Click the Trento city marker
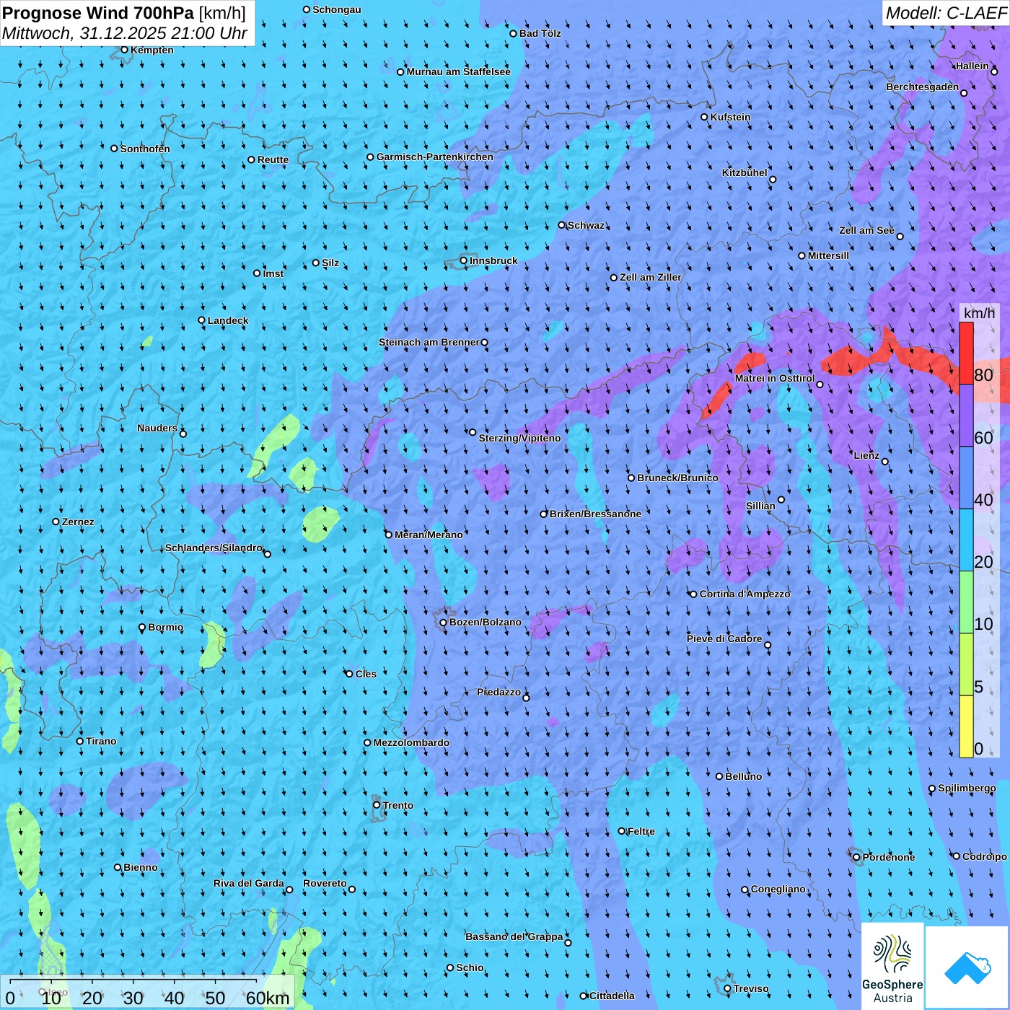This screenshot has width=1010, height=1010. (377, 805)
